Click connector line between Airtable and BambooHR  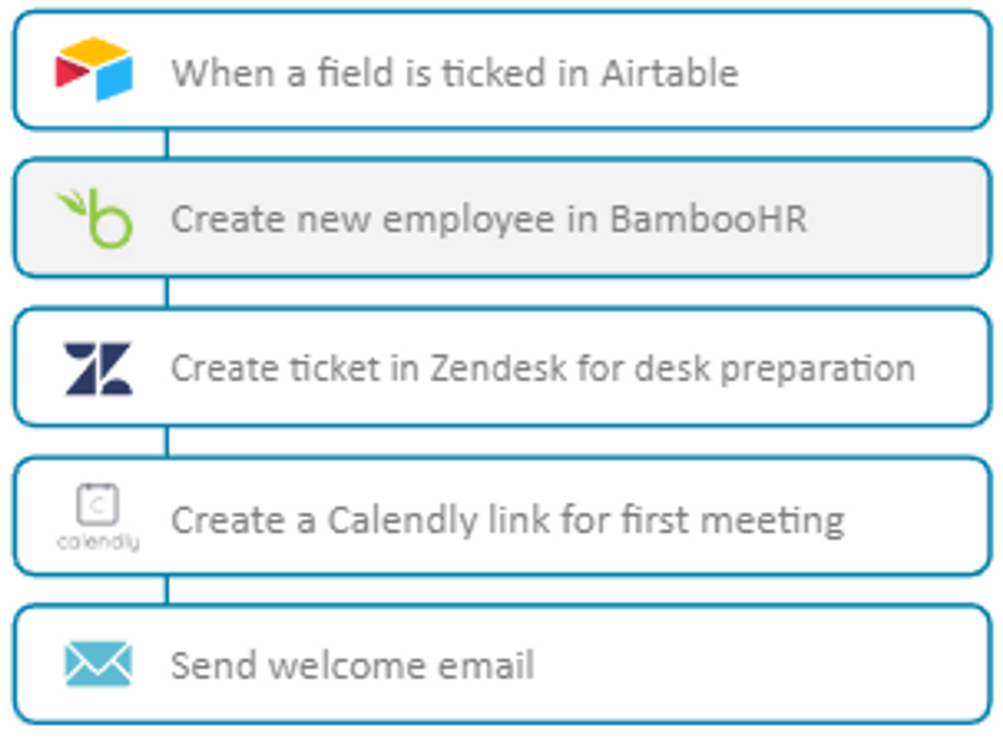[167, 144]
